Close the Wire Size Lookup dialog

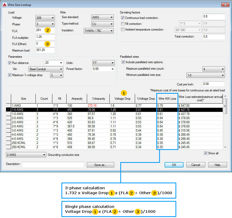tap(225, 5)
